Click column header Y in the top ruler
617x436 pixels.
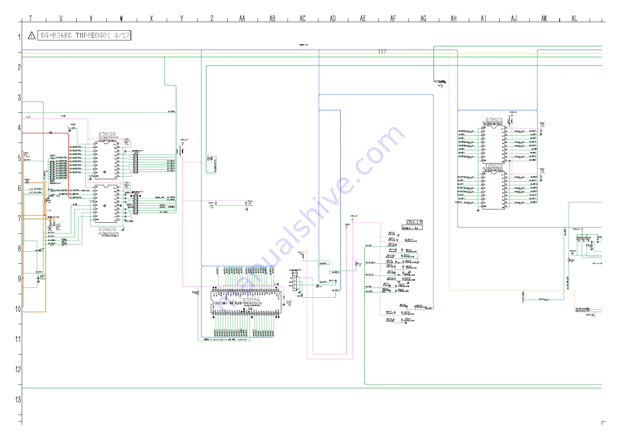click(x=182, y=18)
